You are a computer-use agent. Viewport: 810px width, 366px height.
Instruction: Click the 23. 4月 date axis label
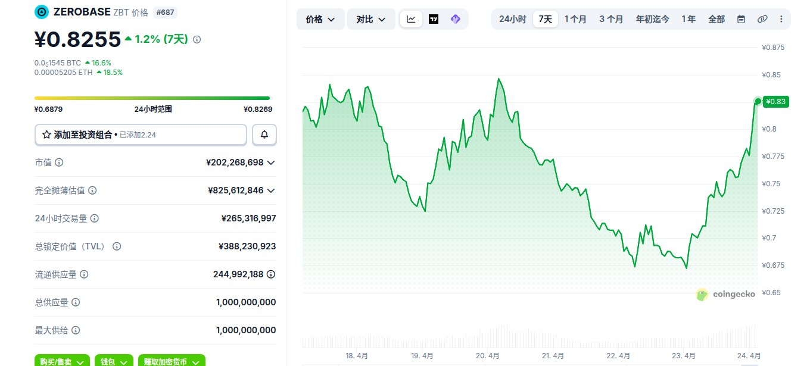pyautogui.click(x=683, y=356)
